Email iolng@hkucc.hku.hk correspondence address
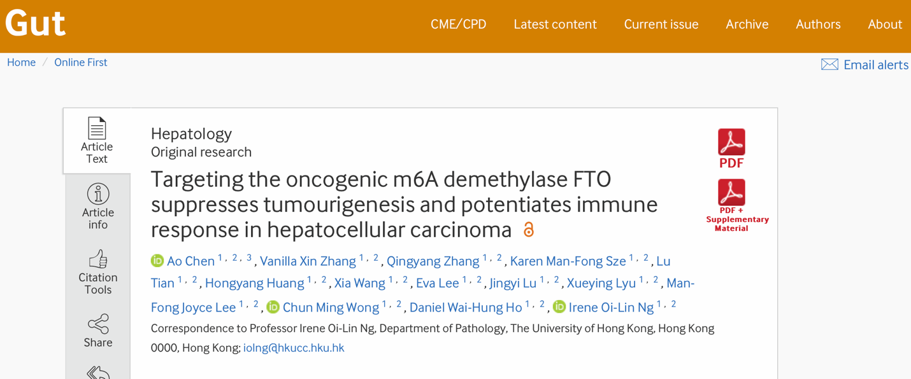911x379 pixels. point(294,348)
